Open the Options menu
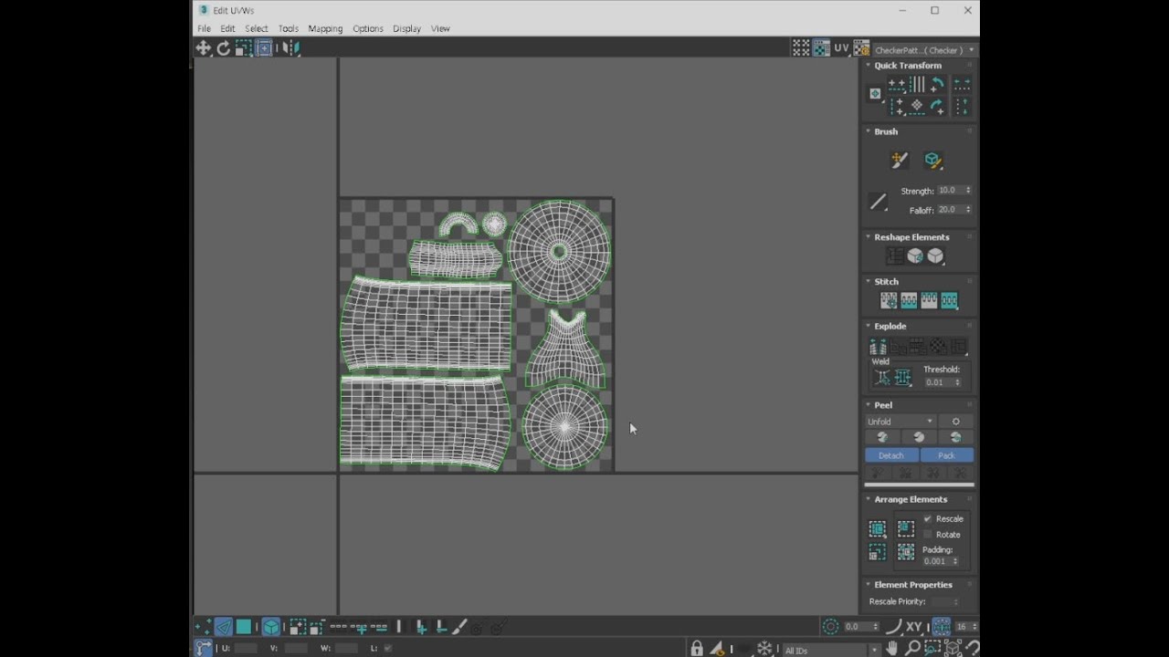This screenshot has height=657, width=1169. pyautogui.click(x=368, y=28)
